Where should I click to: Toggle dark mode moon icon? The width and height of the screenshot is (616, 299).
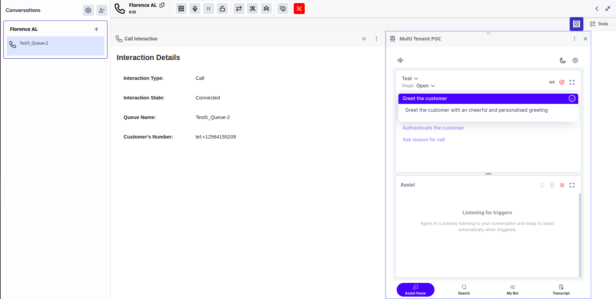pos(563,60)
